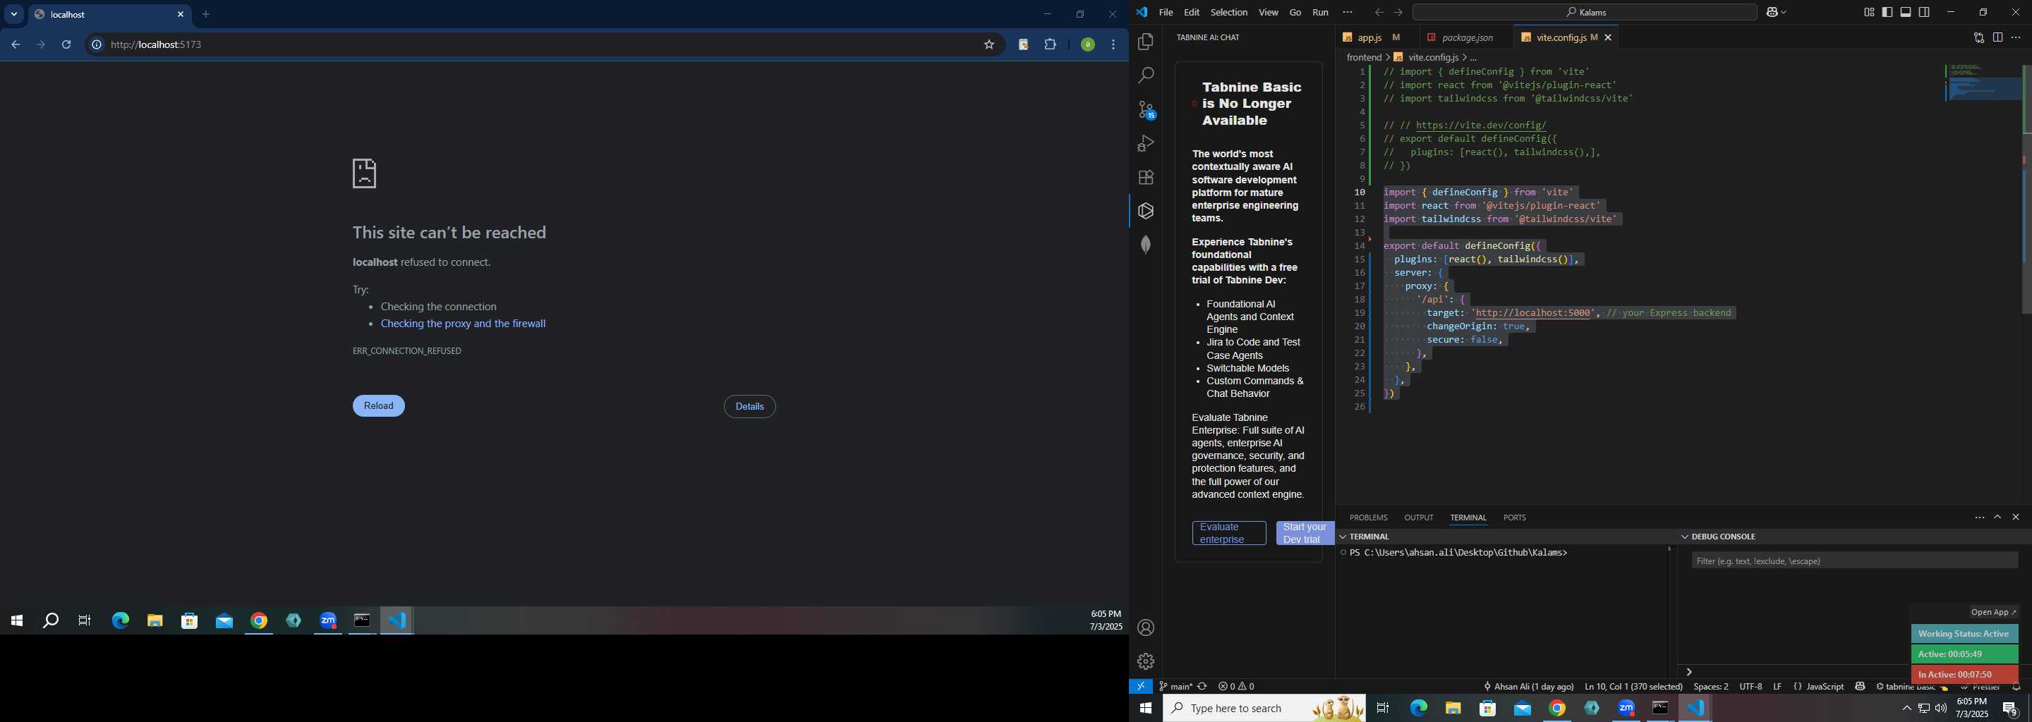Close the vite.config.js editor tab
This screenshot has height=722, width=2032.
pos(1608,38)
